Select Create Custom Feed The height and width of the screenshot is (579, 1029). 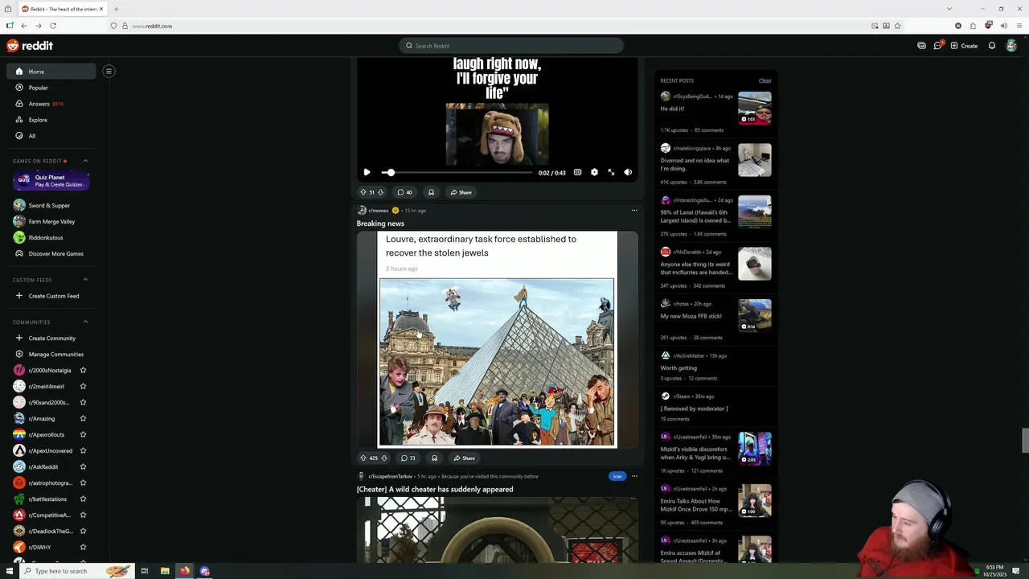click(51, 296)
